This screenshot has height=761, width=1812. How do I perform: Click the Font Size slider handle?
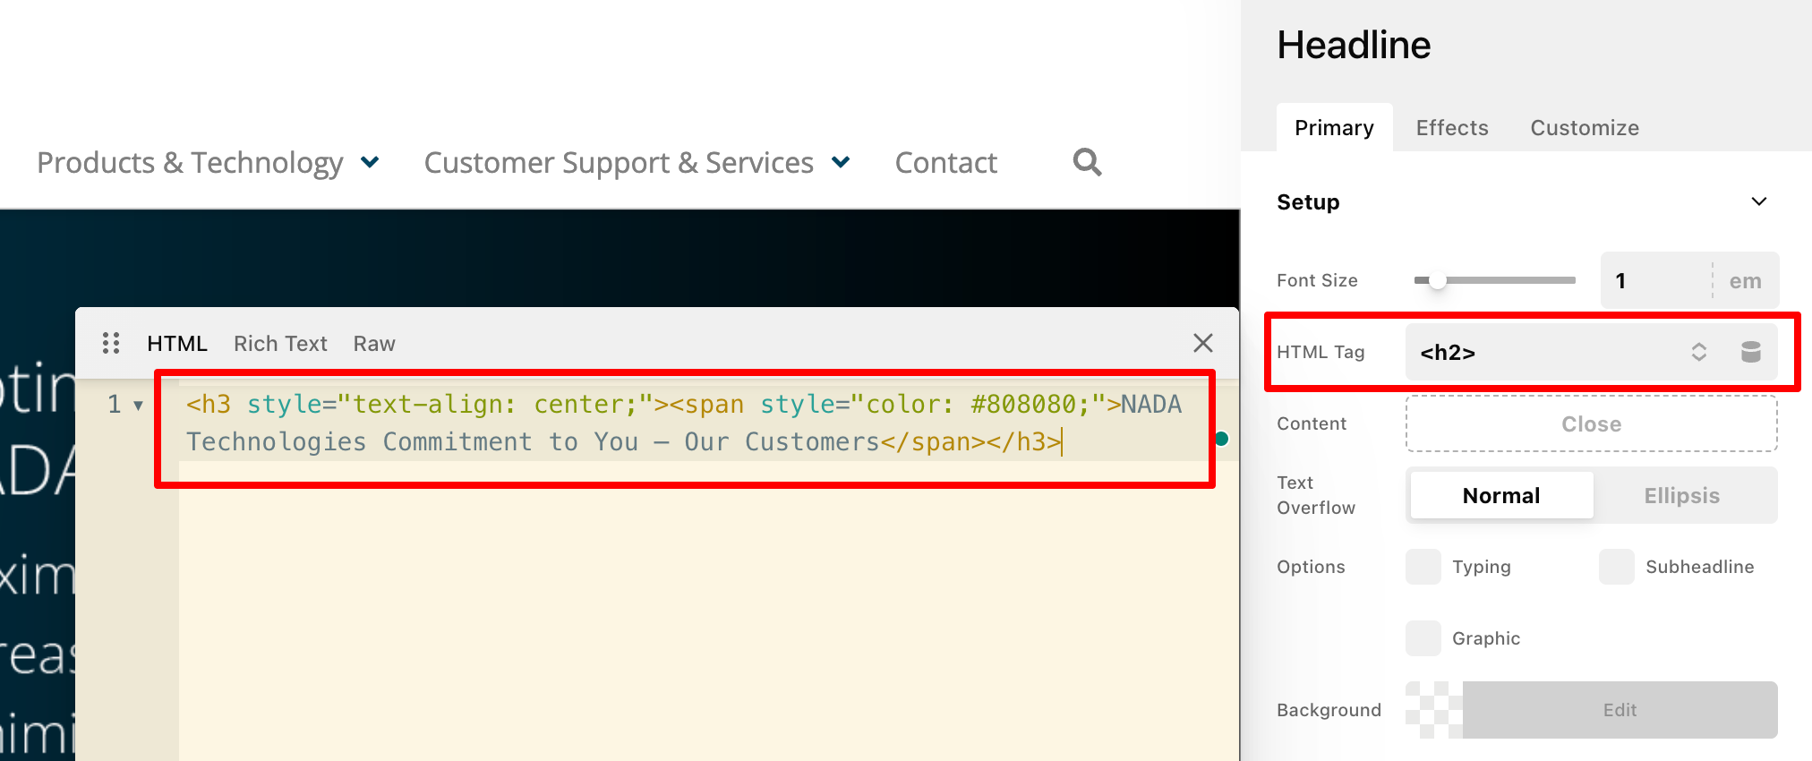coord(1437,280)
